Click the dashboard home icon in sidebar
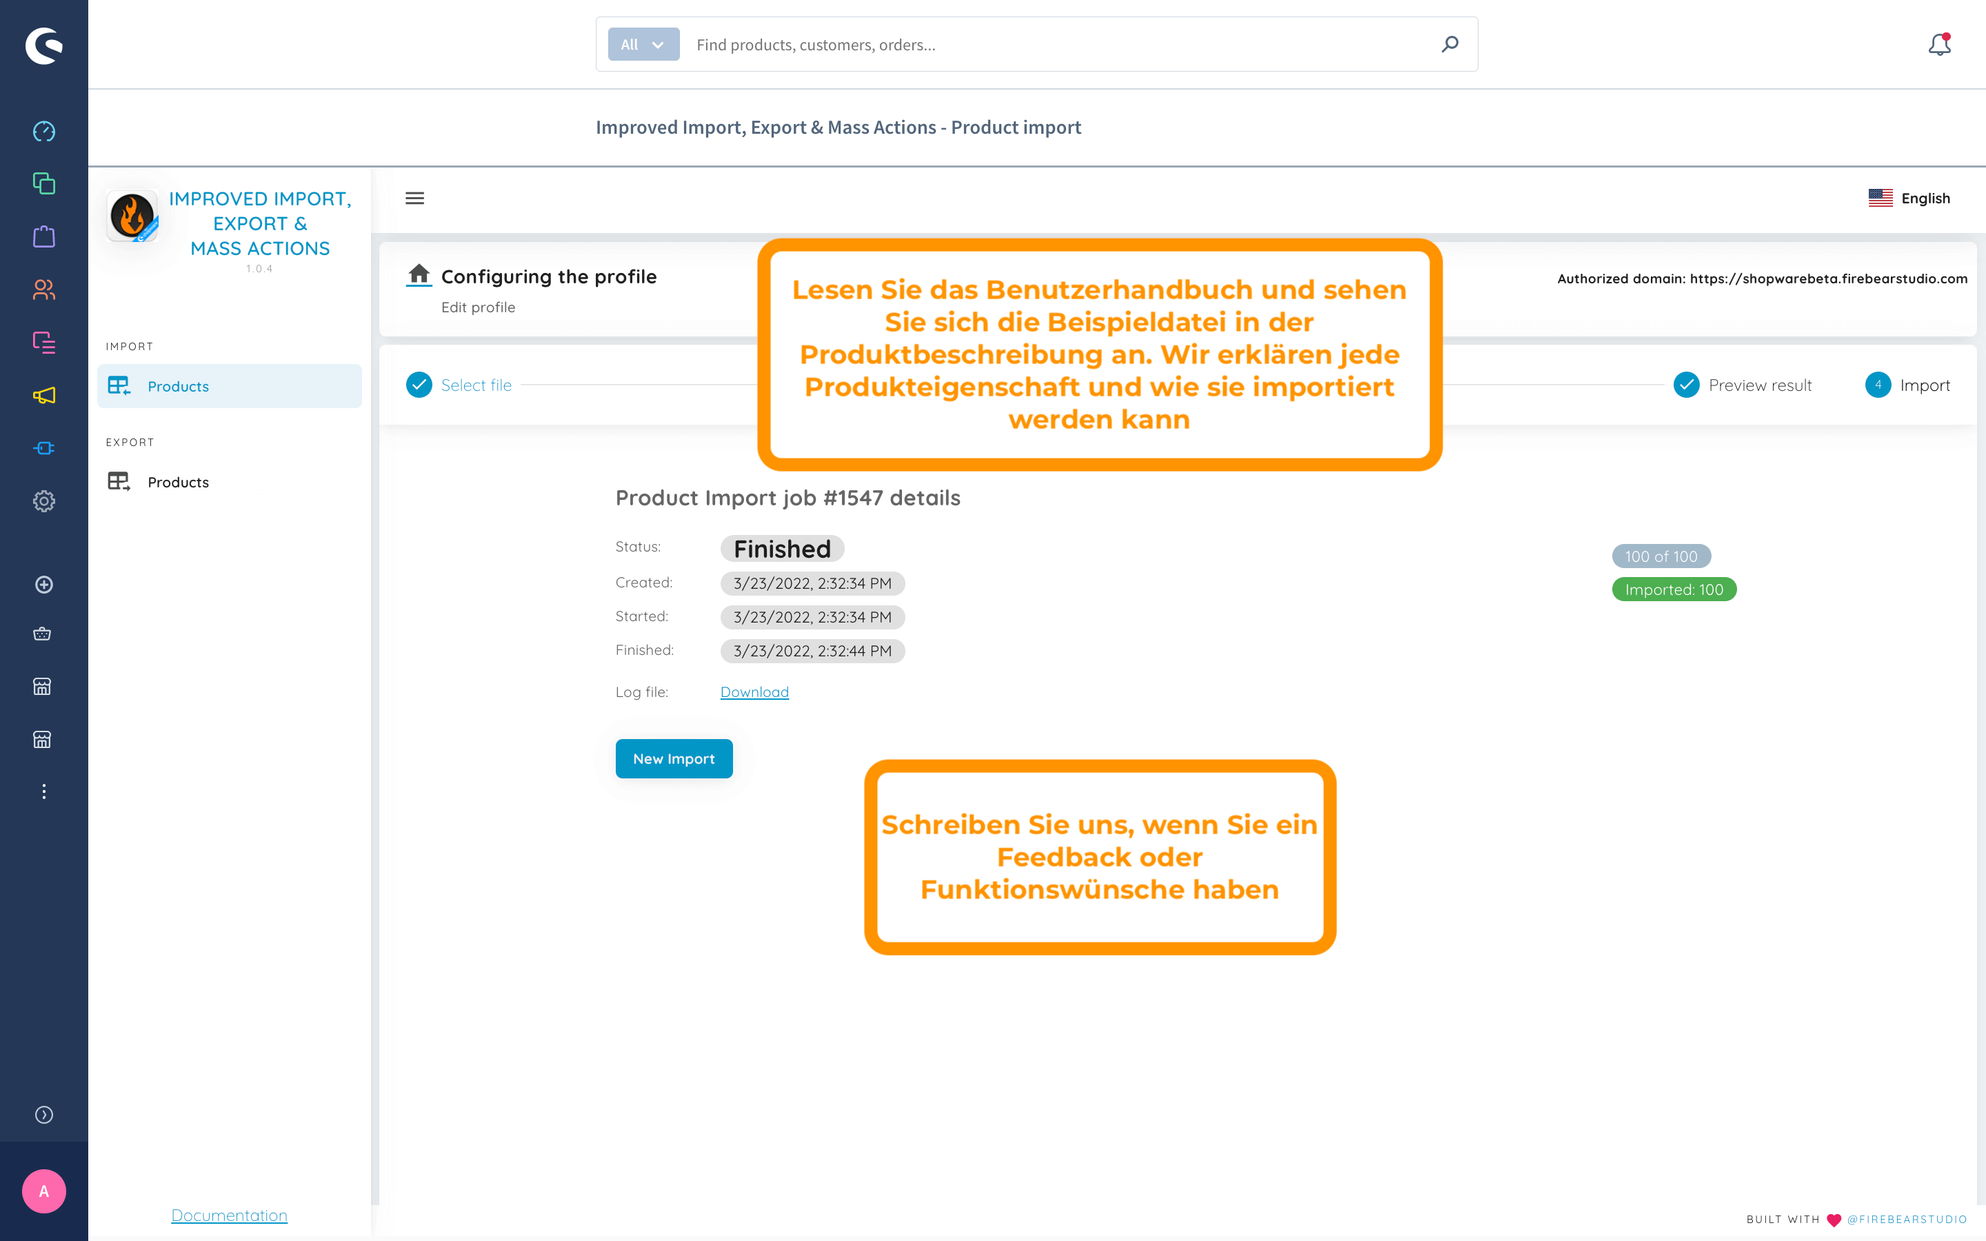The width and height of the screenshot is (1986, 1241). click(44, 132)
